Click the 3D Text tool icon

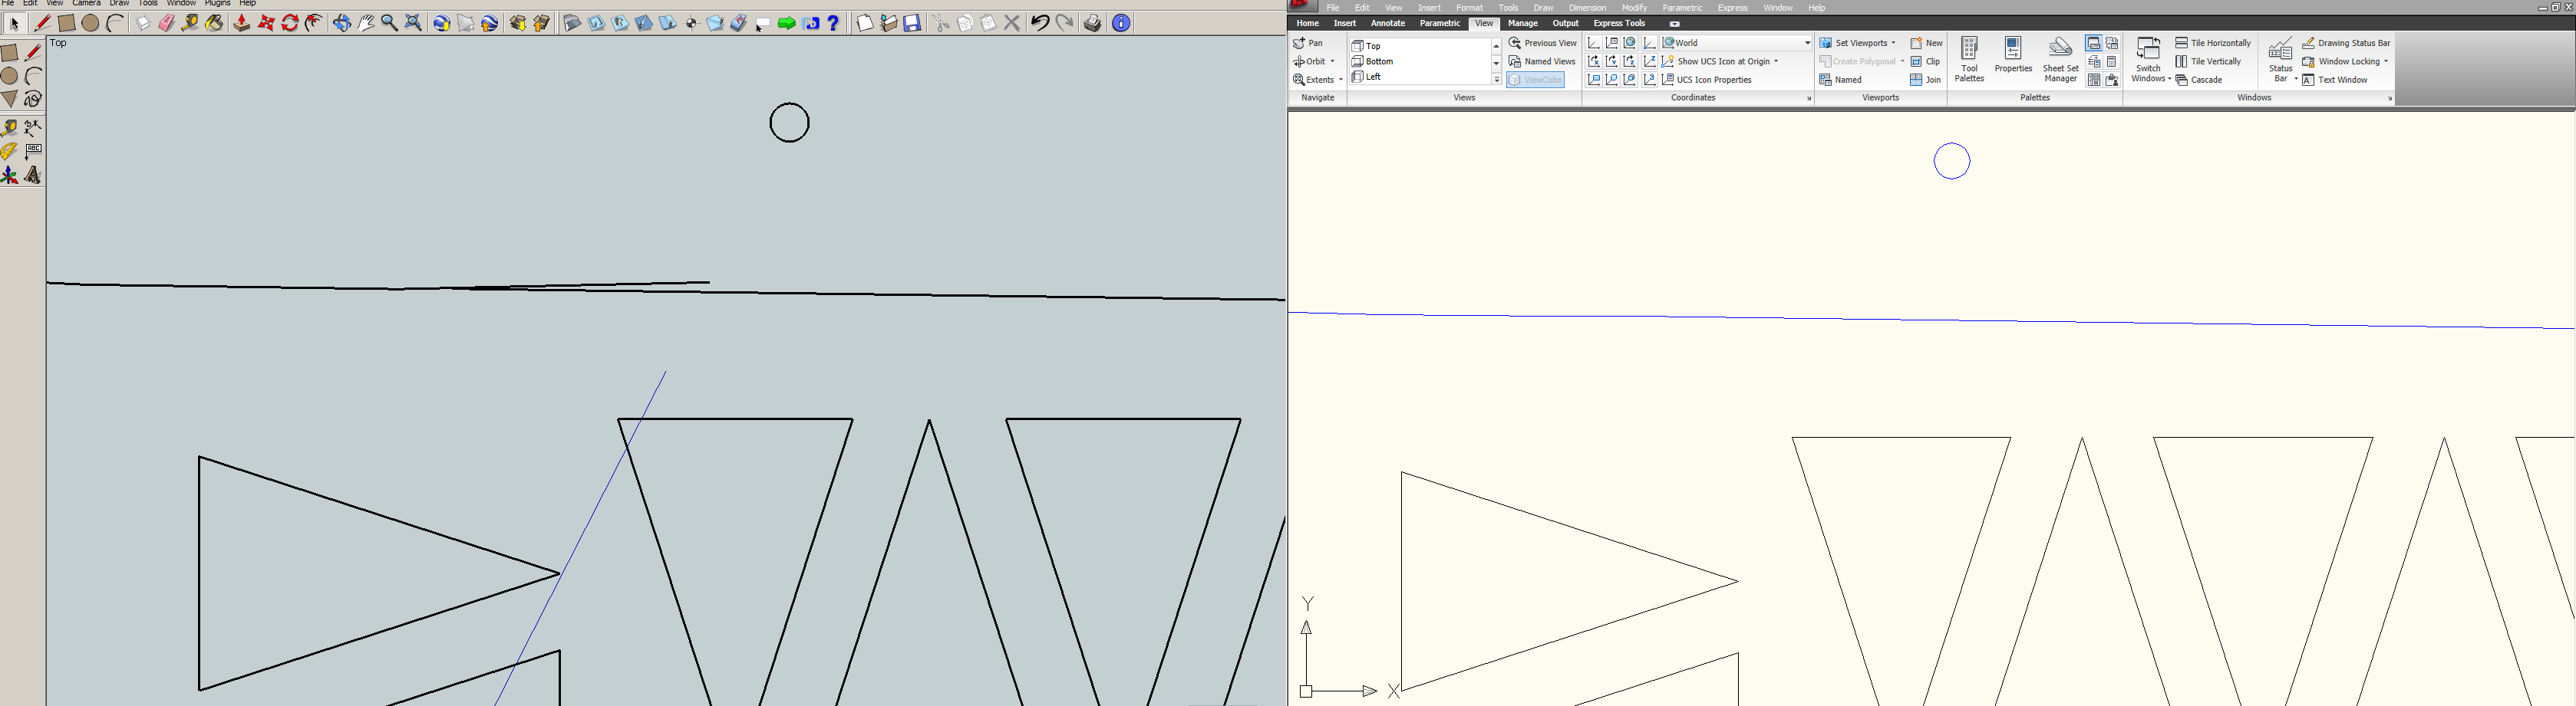coord(33,176)
